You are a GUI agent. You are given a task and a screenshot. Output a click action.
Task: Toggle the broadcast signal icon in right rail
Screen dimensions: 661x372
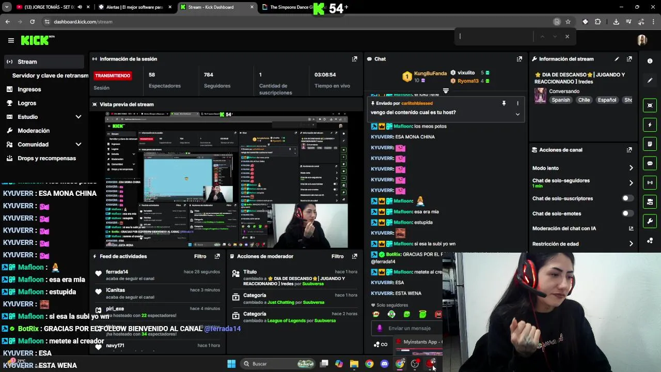pyautogui.click(x=650, y=182)
